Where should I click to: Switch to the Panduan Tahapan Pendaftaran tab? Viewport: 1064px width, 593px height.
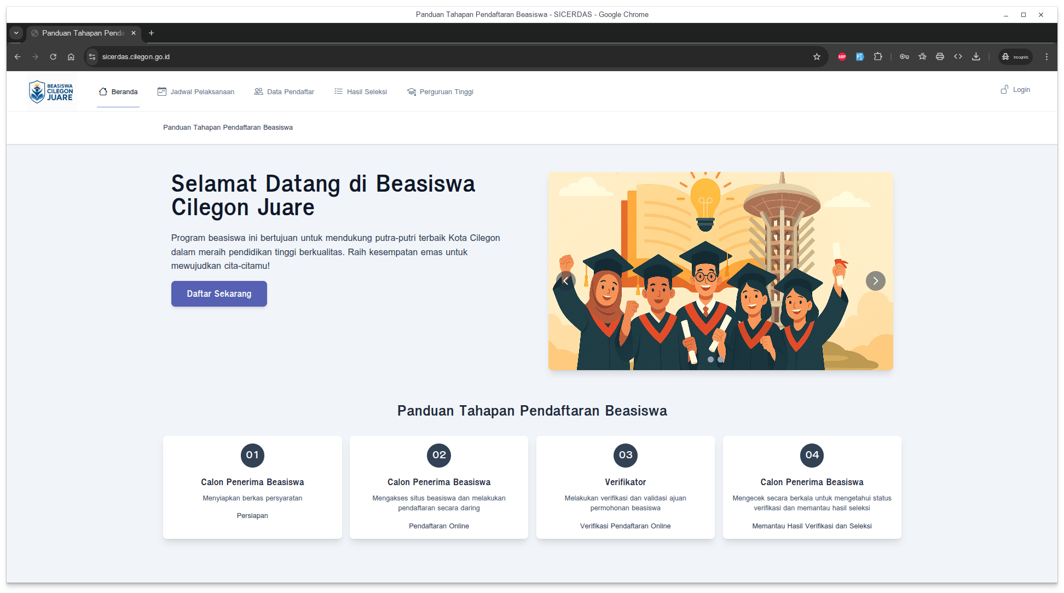[x=82, y=33]
